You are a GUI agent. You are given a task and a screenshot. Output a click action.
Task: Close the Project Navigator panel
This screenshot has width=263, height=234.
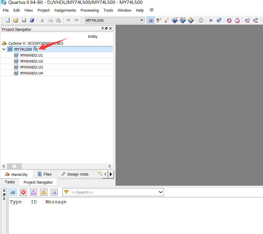click(x=110, y=29)
